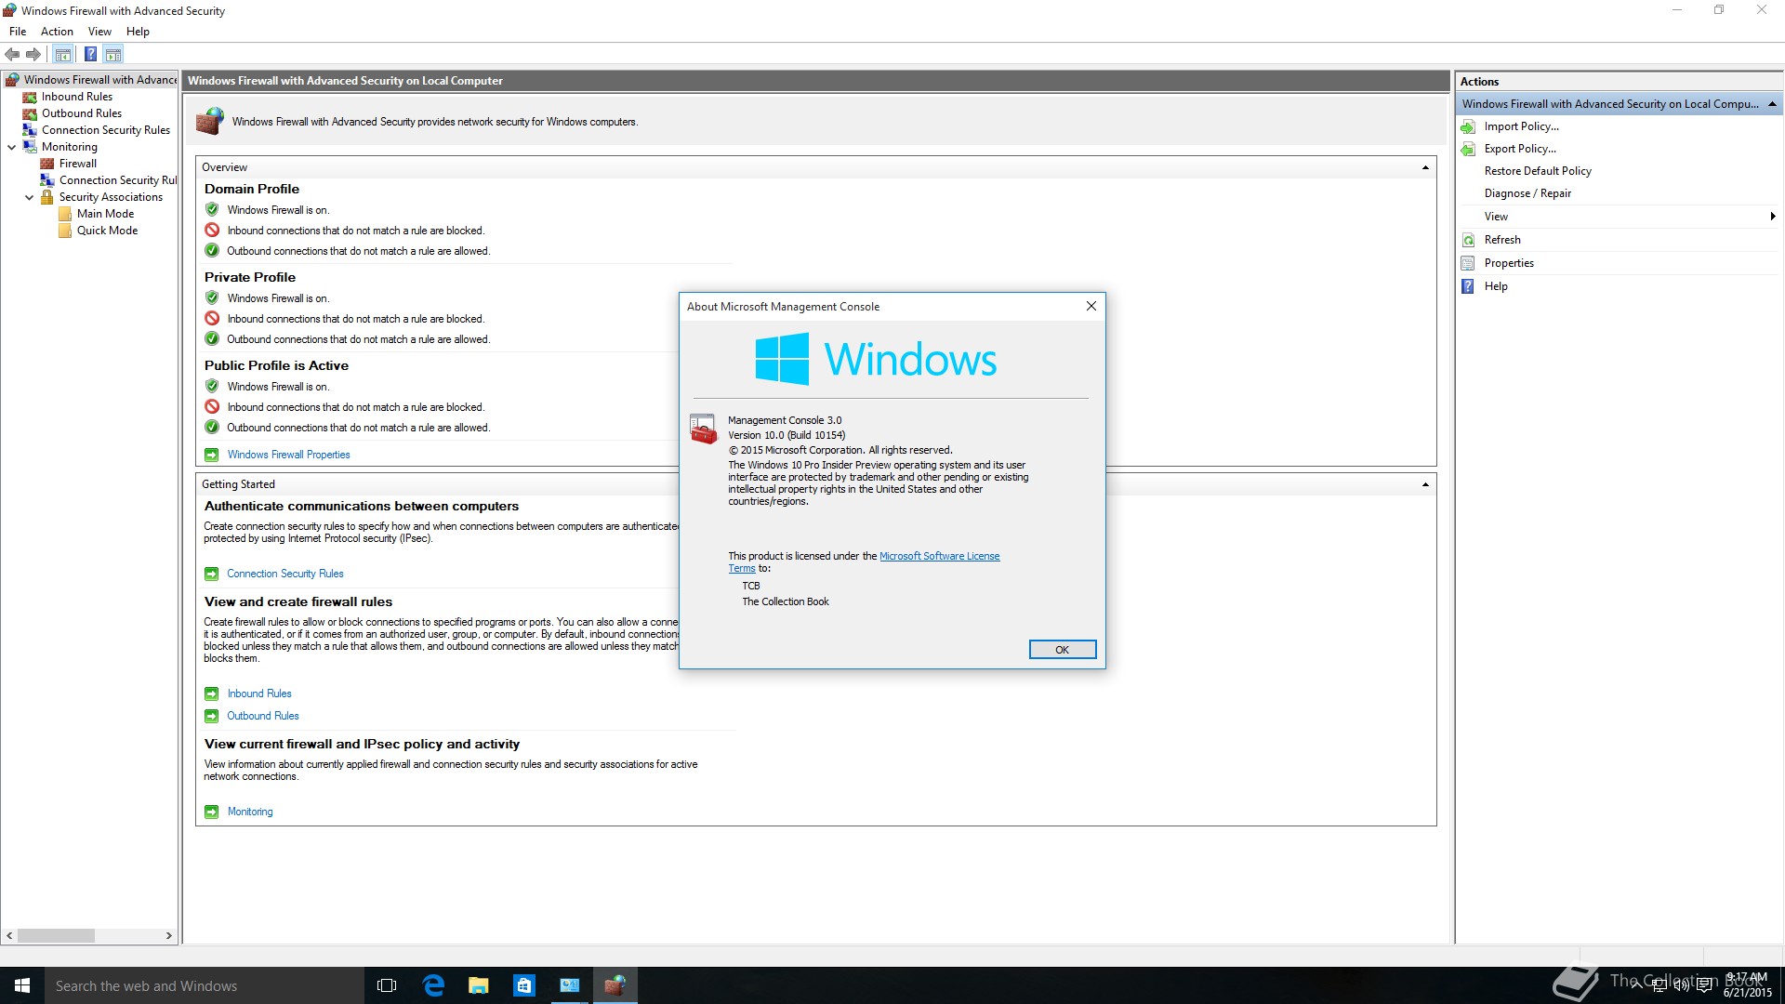Open Windows Firewall Properties link
The image size is (1785, 1004).
coord(288,455)
